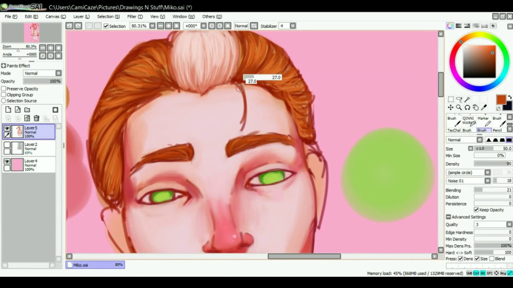Show Layer2 by clicking its visibility box
513x288 pixels.
(x=7, y=145)
